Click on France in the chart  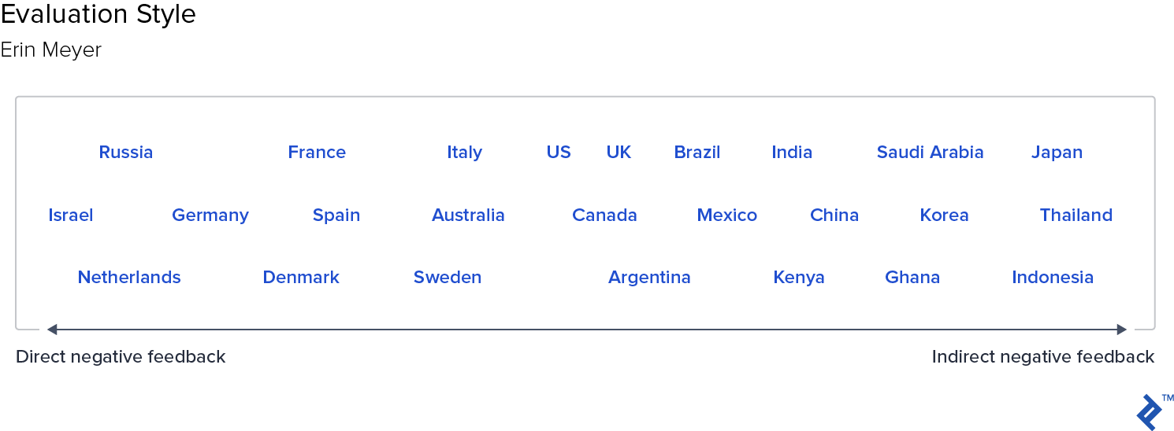(x=317, y=153)
